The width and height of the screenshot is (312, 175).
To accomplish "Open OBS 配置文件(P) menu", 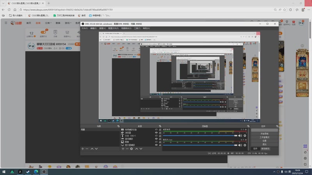I will (113, 28).
